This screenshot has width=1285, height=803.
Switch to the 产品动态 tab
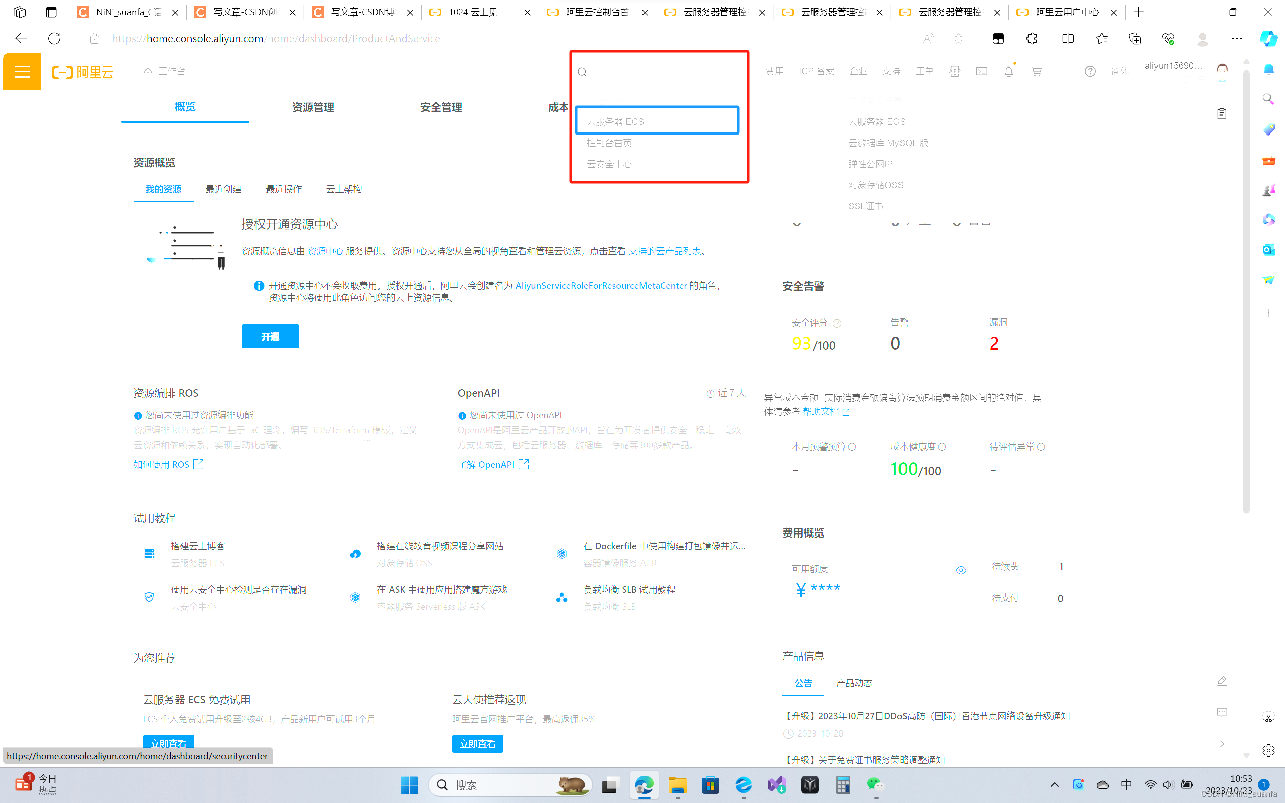click(854, 683)
